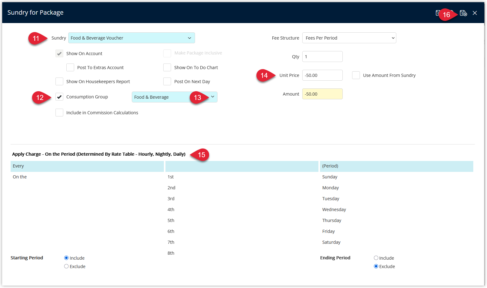Select Saturday in the period list
Viewport: 487px width, 288px height.
click(x=397, y=242)
